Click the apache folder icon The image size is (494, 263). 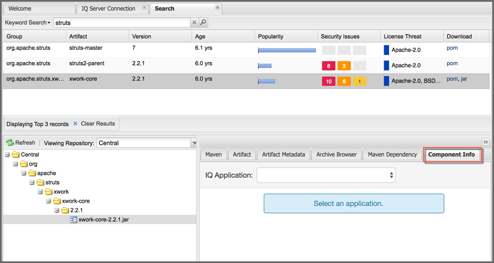coord(32,173)
